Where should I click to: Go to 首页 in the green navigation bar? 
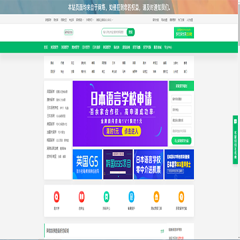[46, 47]
